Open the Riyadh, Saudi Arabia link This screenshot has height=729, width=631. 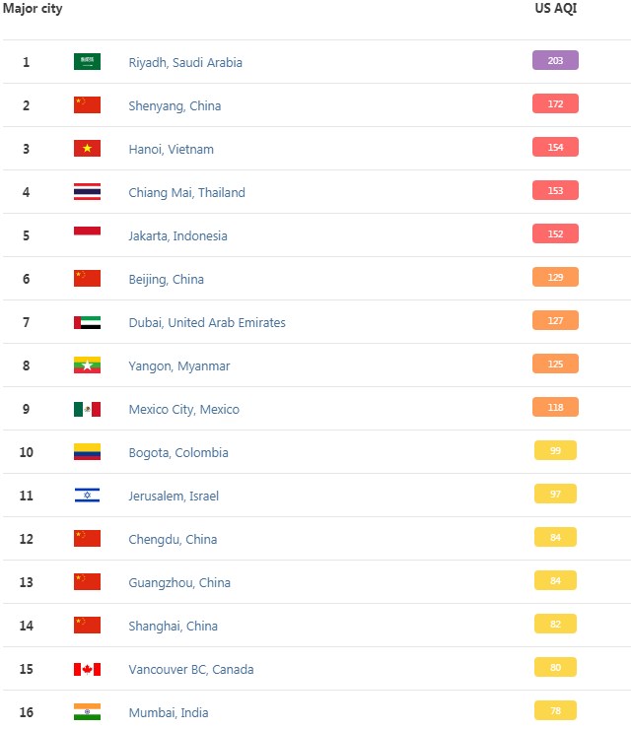point(185,62)
